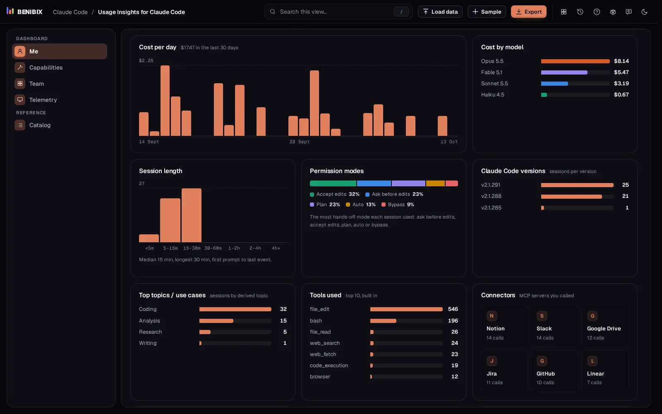Image resolution: width=662 pixels, height=414 pixels.
Task: Click the web_search tool label
Action: click(x=325, y=343)
